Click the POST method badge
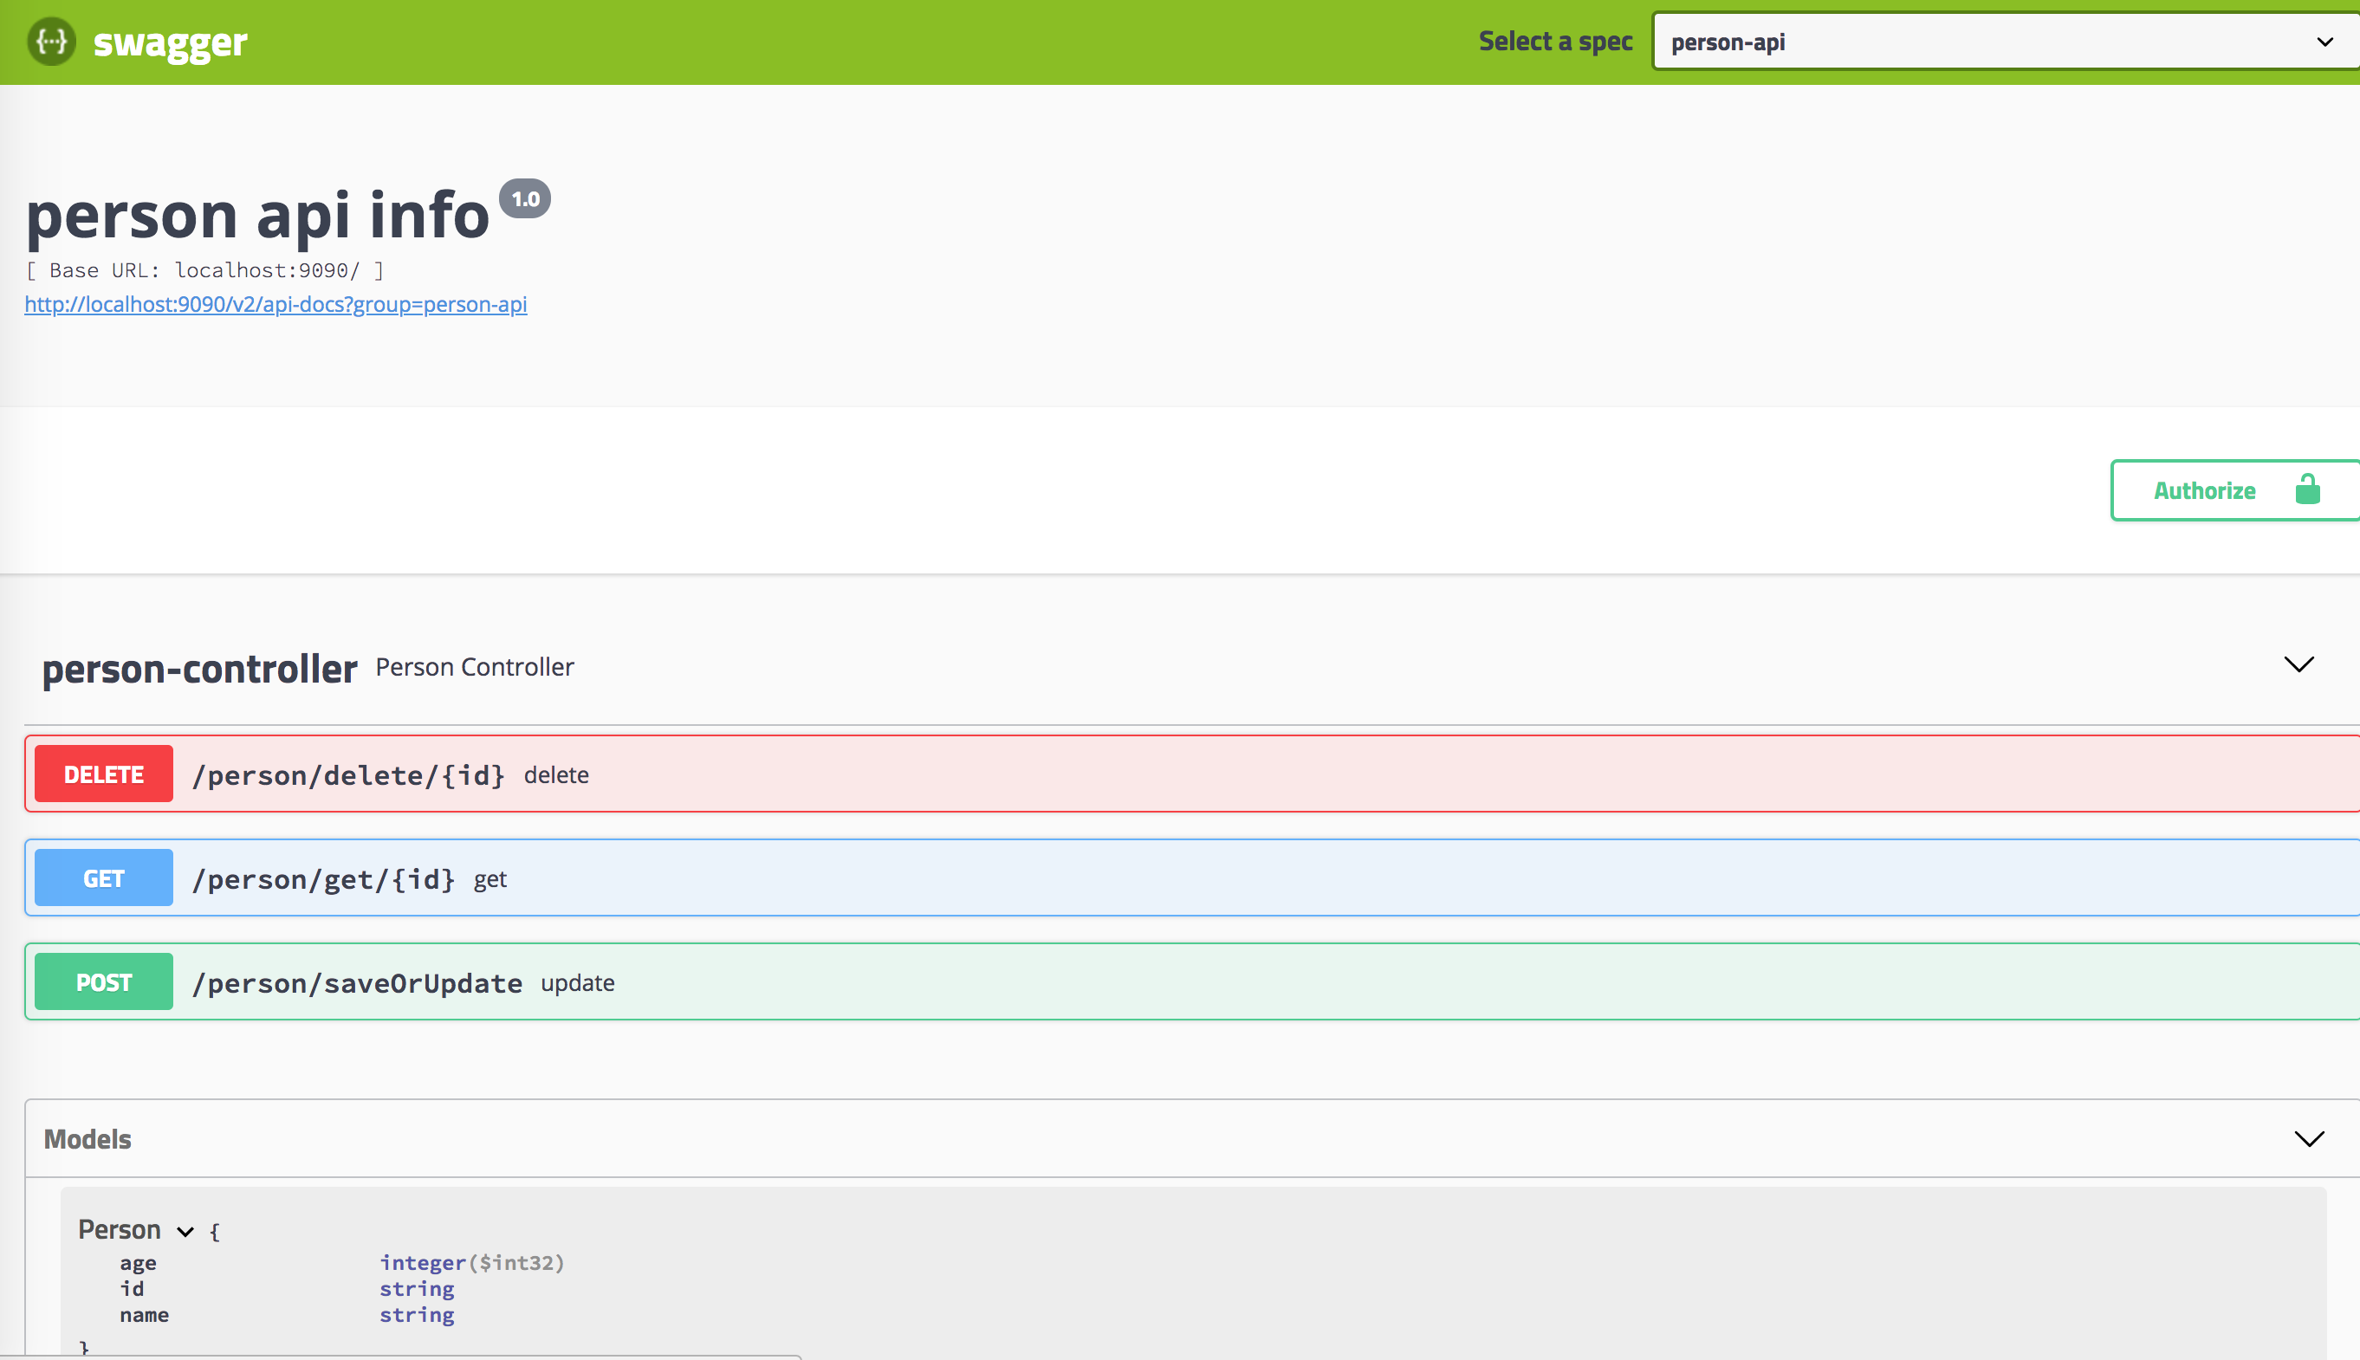 click(103, 981)
